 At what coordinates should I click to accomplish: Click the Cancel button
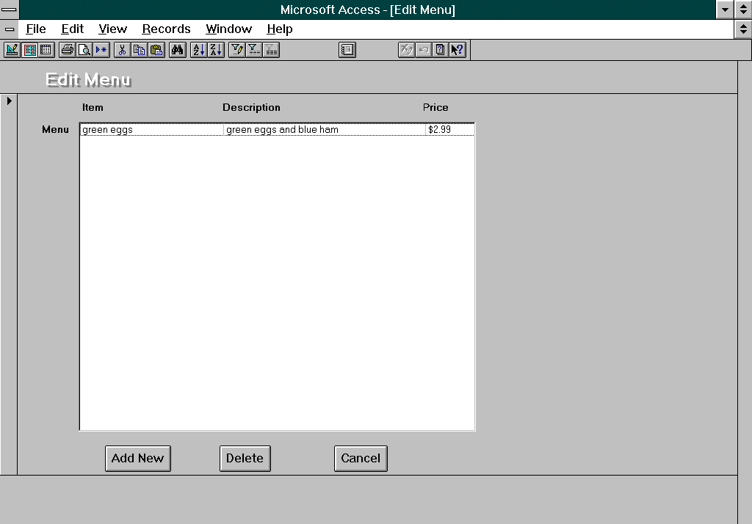[361, 459]
